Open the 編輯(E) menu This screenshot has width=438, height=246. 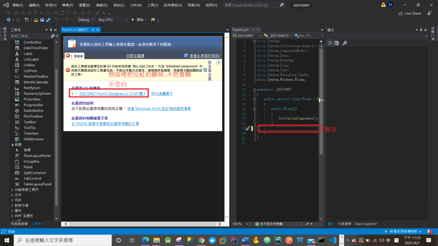(34, 5)
